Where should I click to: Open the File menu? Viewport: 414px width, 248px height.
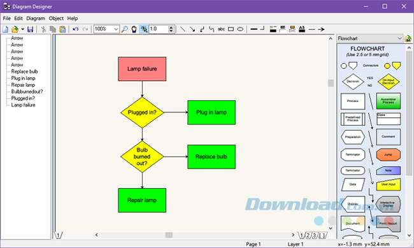click(6, 18)
